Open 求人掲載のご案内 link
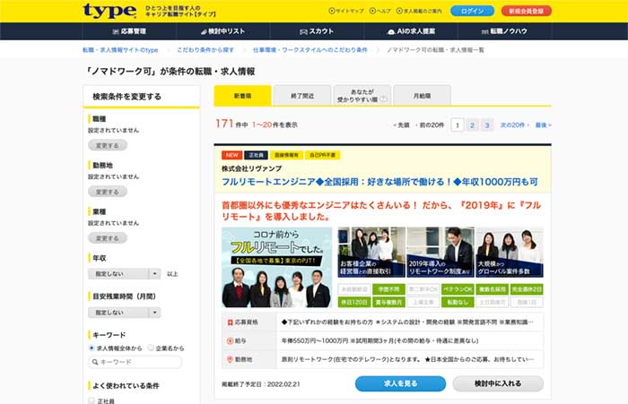Image resolution: width=628 pixels, height=404 pixels. coord(419,12)
